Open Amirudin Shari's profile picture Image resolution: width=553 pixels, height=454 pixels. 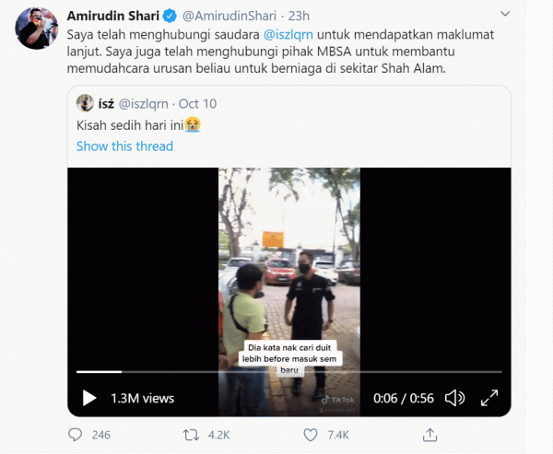pyautogui.click(x=37, y=28)
